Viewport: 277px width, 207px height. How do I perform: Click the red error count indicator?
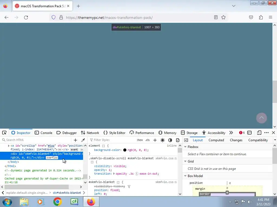tap(242, 133)
